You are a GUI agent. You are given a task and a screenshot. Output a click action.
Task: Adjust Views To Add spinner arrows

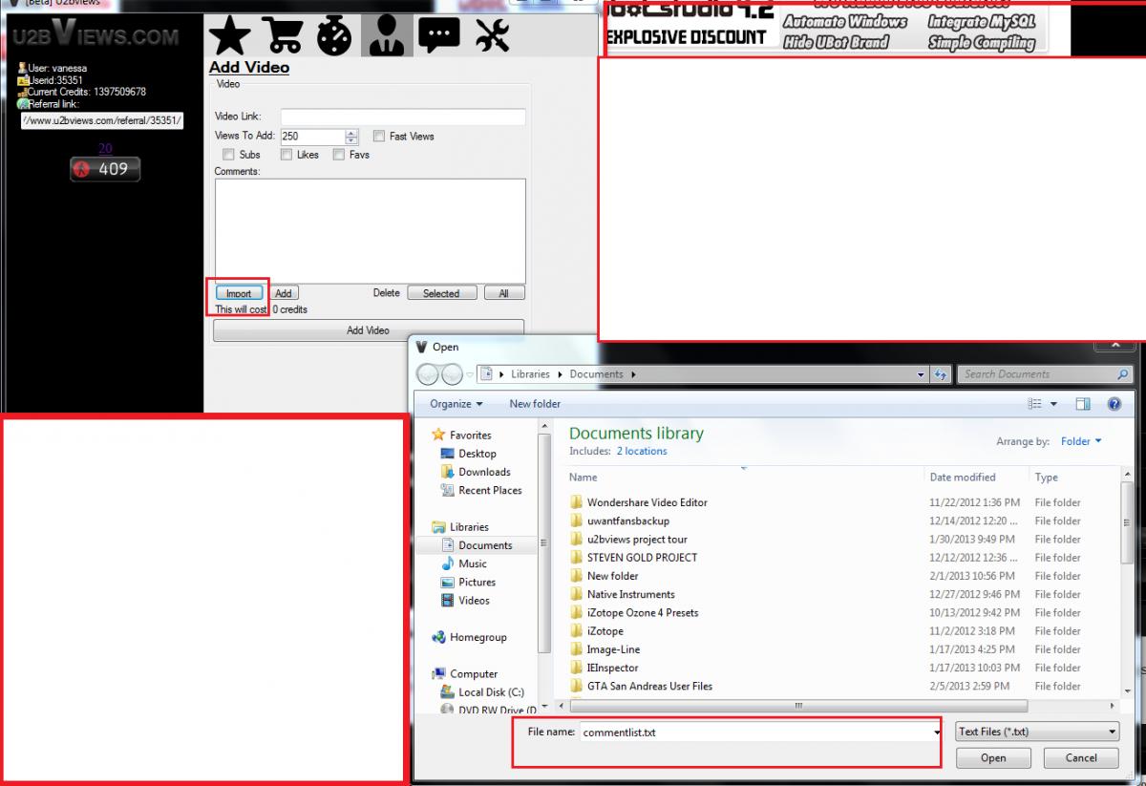[x=351, y=137]
